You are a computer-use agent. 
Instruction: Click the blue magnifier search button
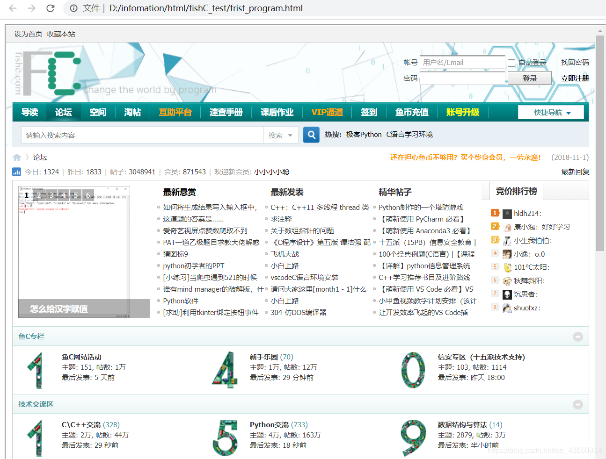[311, 135]
